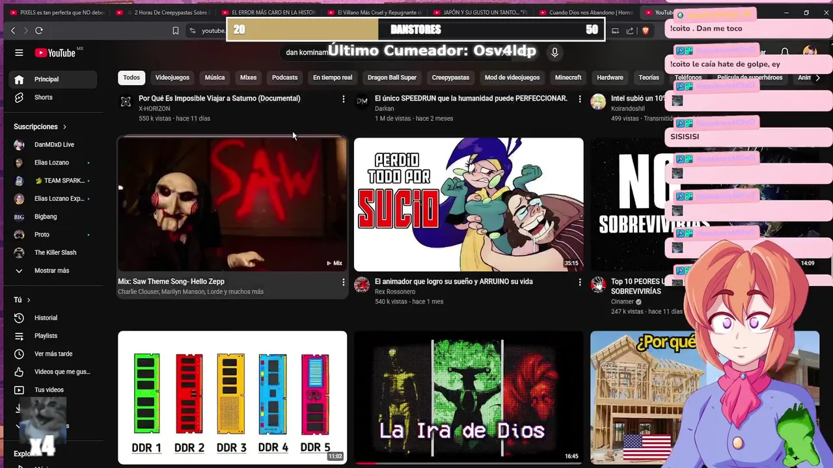Go back with browser back arrow
Image resolution: width=833 pixels, height=468 pixels.
tap(13, 31)
